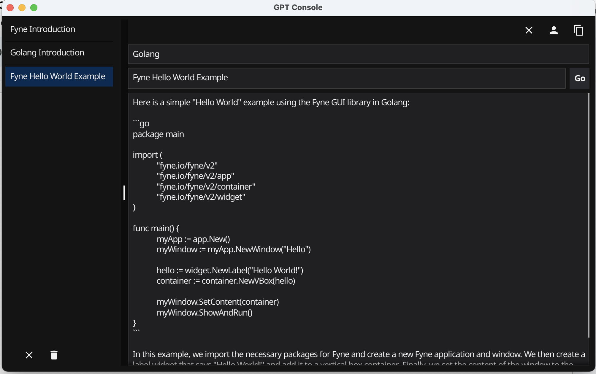Open the user account icon
Viewport: 596px width, 374px height.
click(554, 30)
